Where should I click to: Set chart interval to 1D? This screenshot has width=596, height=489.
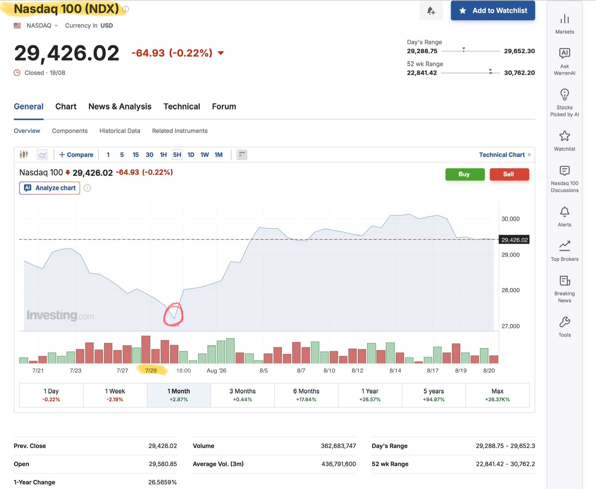coord(191,155)
